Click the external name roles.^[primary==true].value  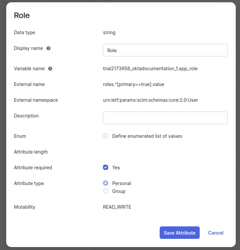pyautogui.click(x=133, y=84)
